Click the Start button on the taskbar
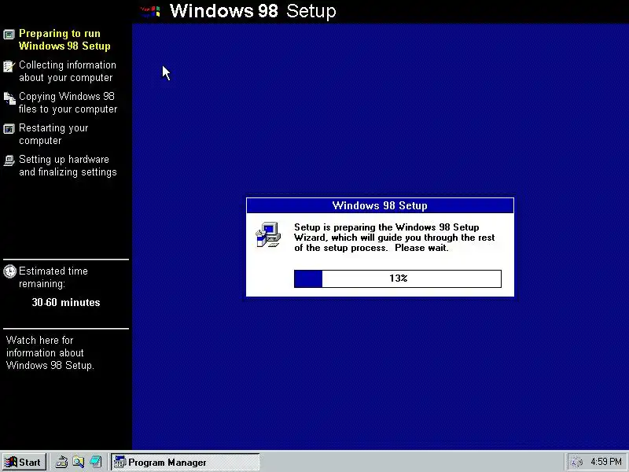This screenshot has height=472, width=629. point(24,462)
